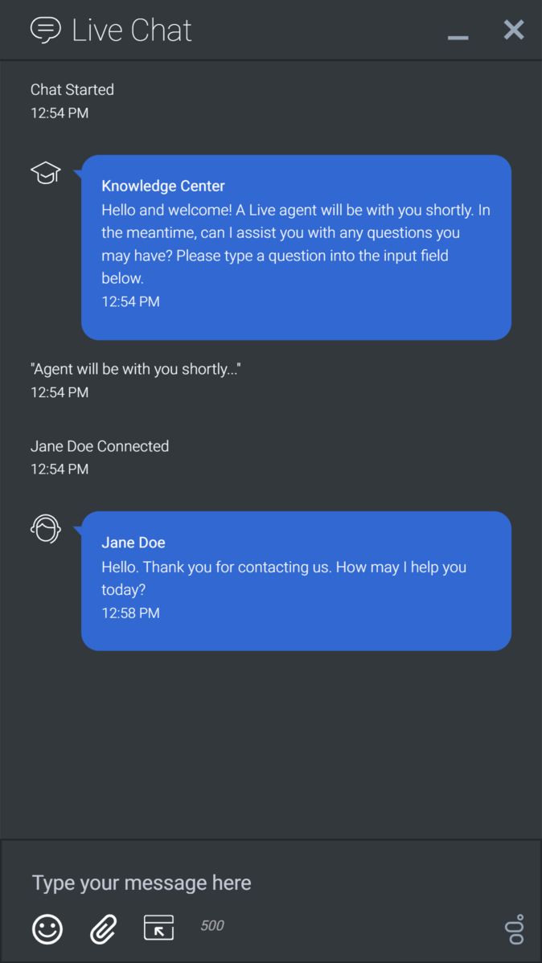Select the Knowledge Center sender name
542x963 pixels.
(x=163, y=186)
